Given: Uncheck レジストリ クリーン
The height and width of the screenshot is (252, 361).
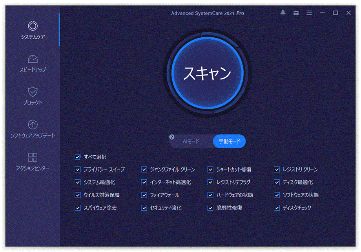Looking at the screenshot, I should pyautogui.click(x=277, y=169).
